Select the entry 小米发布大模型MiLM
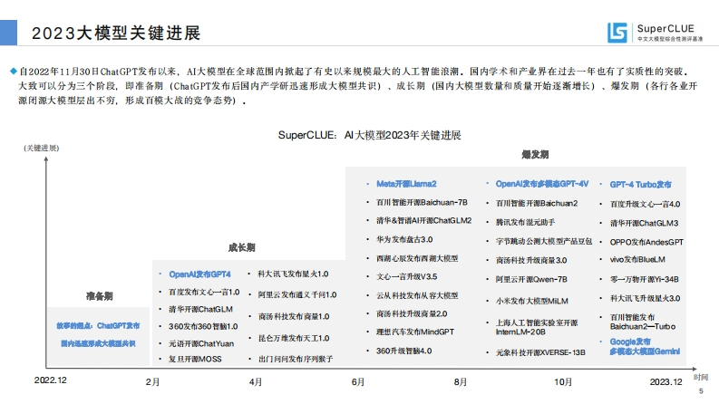 click(x=532, y=301)
